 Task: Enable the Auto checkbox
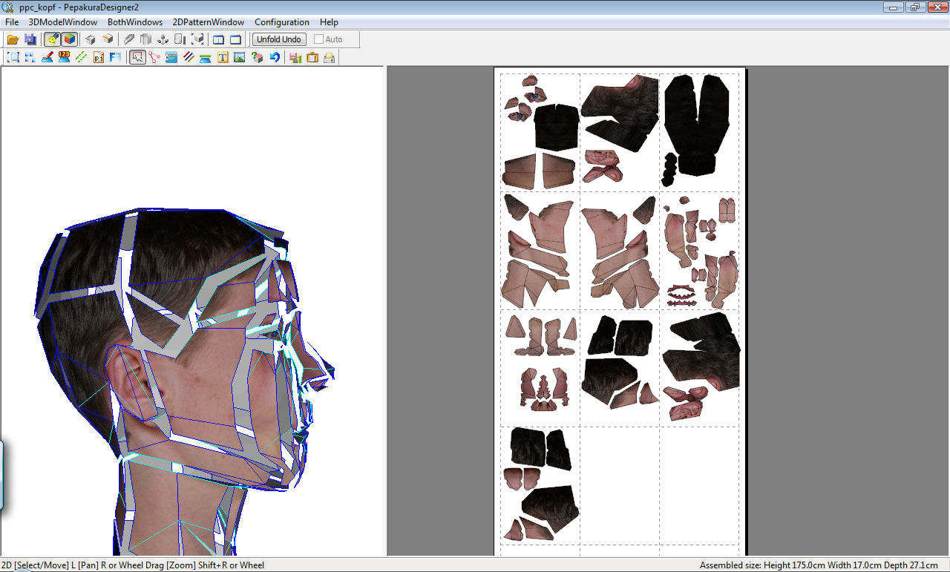[319, 39]
